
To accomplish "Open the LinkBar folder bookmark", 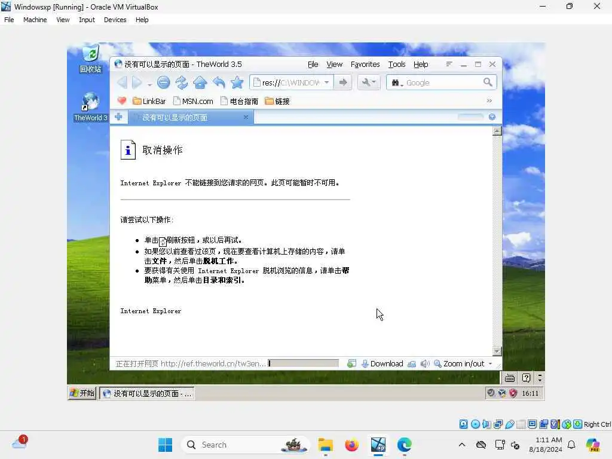I will pos(149,101).
